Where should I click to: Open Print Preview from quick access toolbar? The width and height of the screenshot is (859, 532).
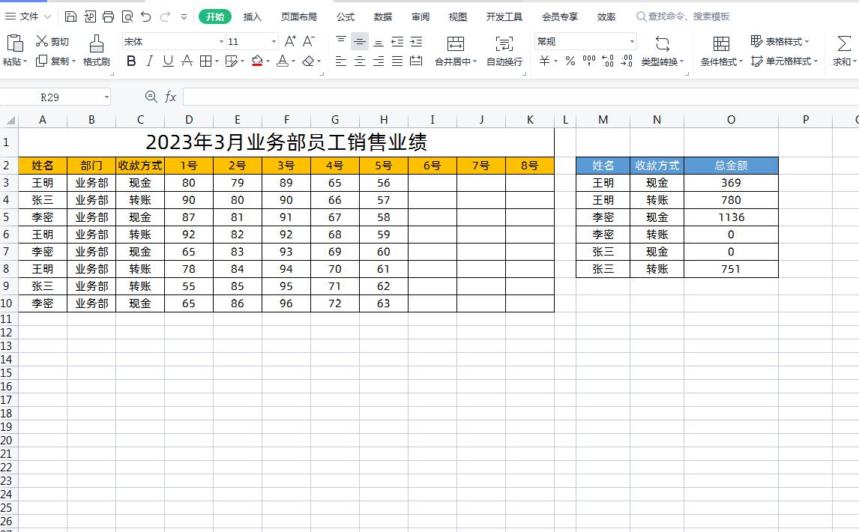click(x=127, y=16)
